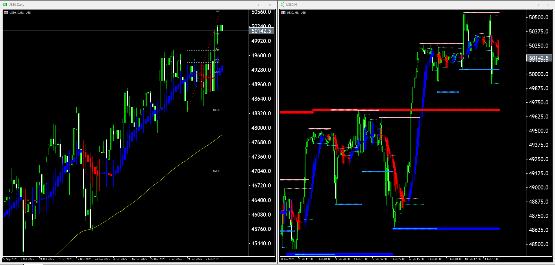Click the 49125.0 price on the H1 price scale
The image size is (555, 265).
click(x=539, y=173)
